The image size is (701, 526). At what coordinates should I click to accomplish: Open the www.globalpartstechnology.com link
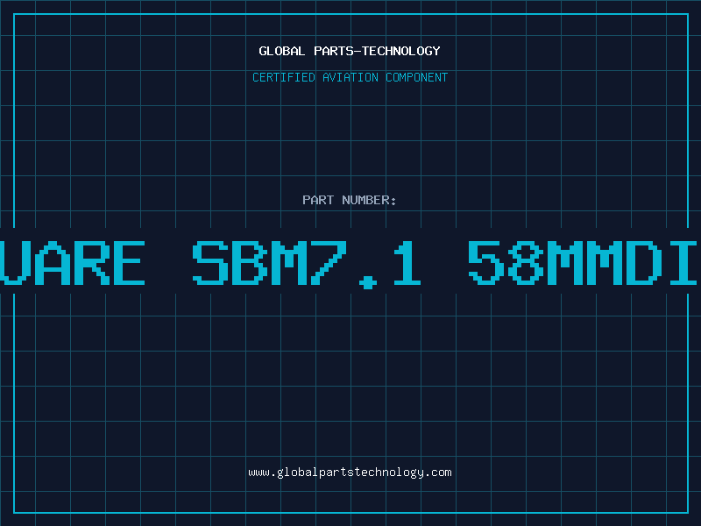coord(350,473)
